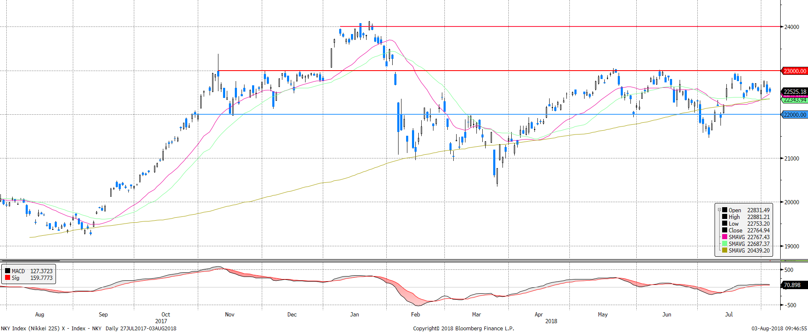
Task: Click the black 22525.18 last price marker
Action: pyautogui.click(x=795, y=92)
